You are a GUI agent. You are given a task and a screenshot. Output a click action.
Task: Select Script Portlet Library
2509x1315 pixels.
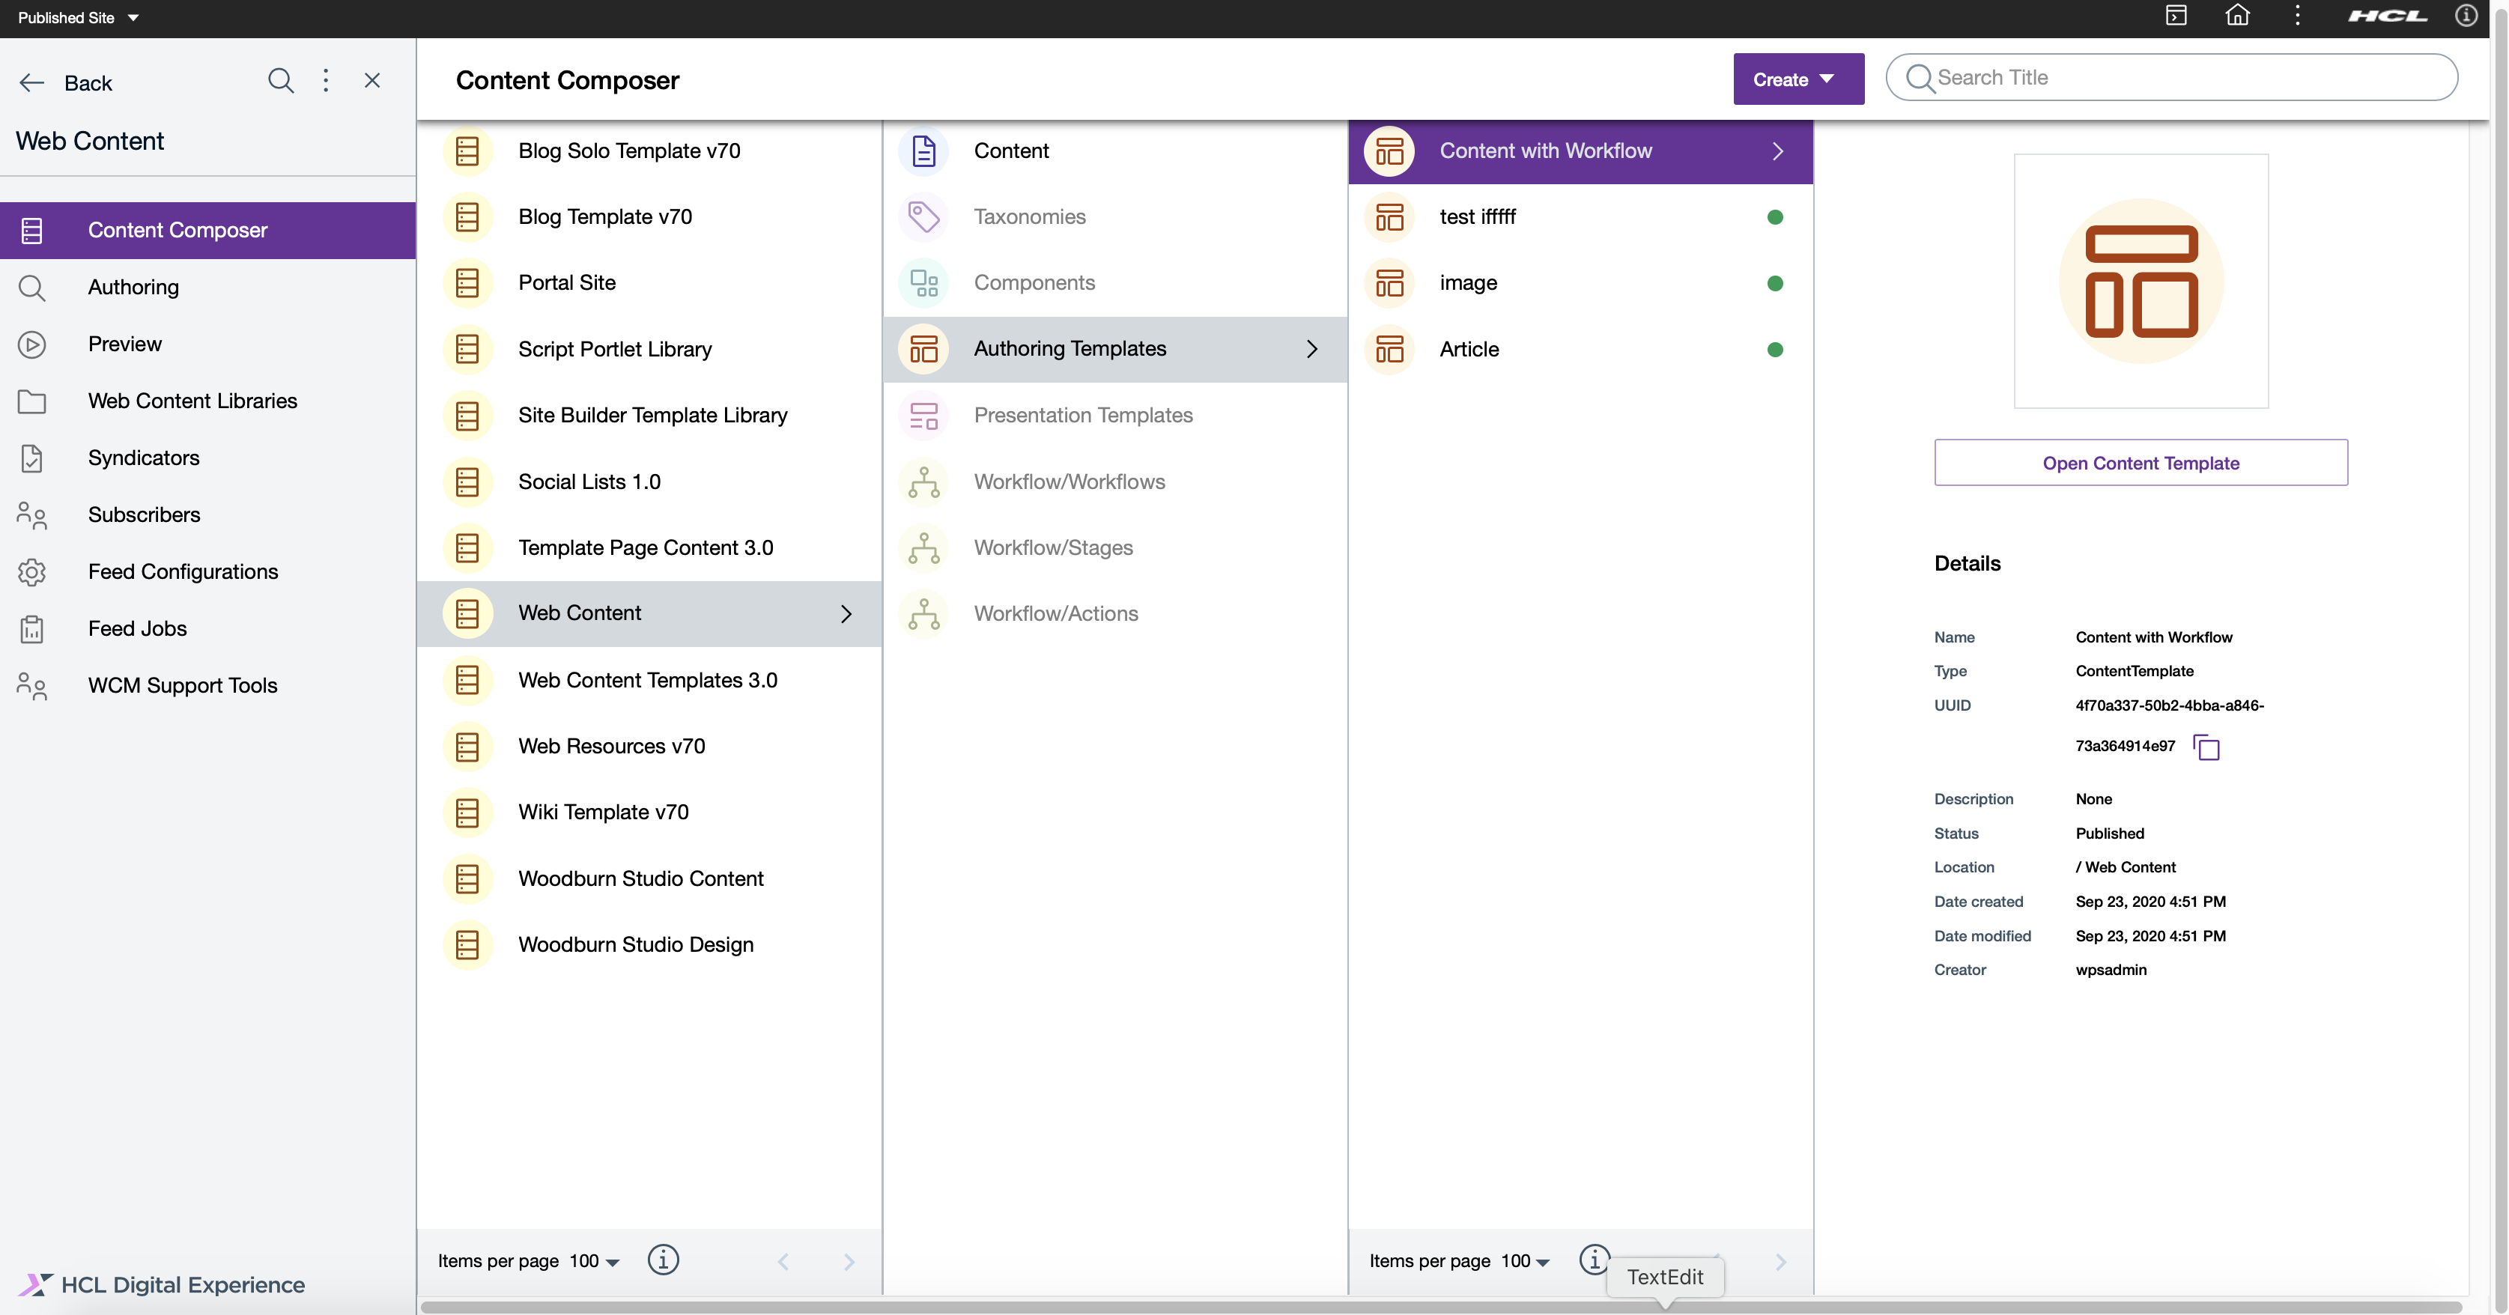[x=649, y=349]
